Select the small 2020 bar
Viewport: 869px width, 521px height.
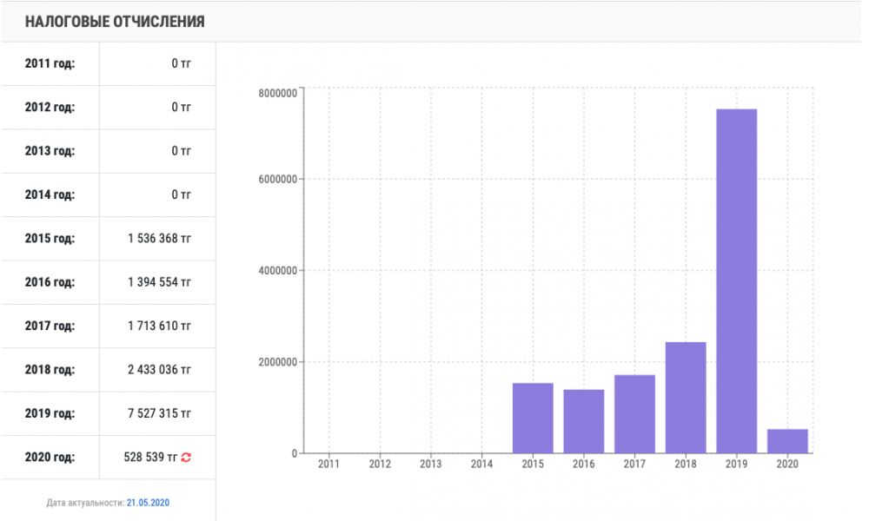pyautogui.click(x=787, y=440)
